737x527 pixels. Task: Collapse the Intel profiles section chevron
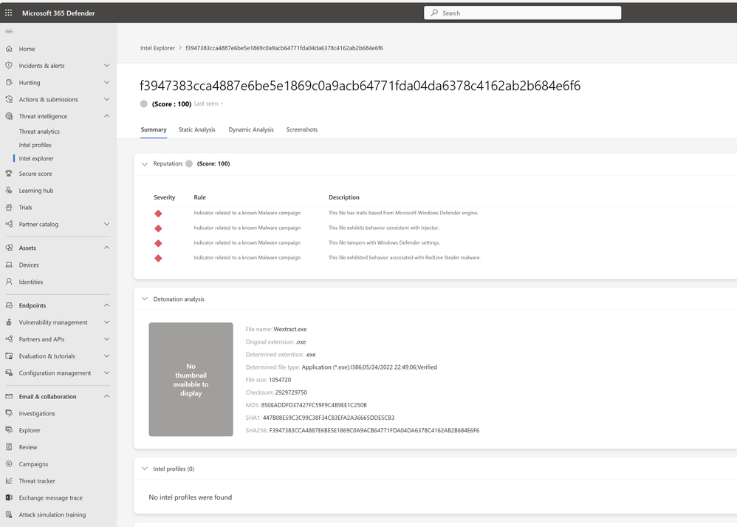(x=145, y=469)
